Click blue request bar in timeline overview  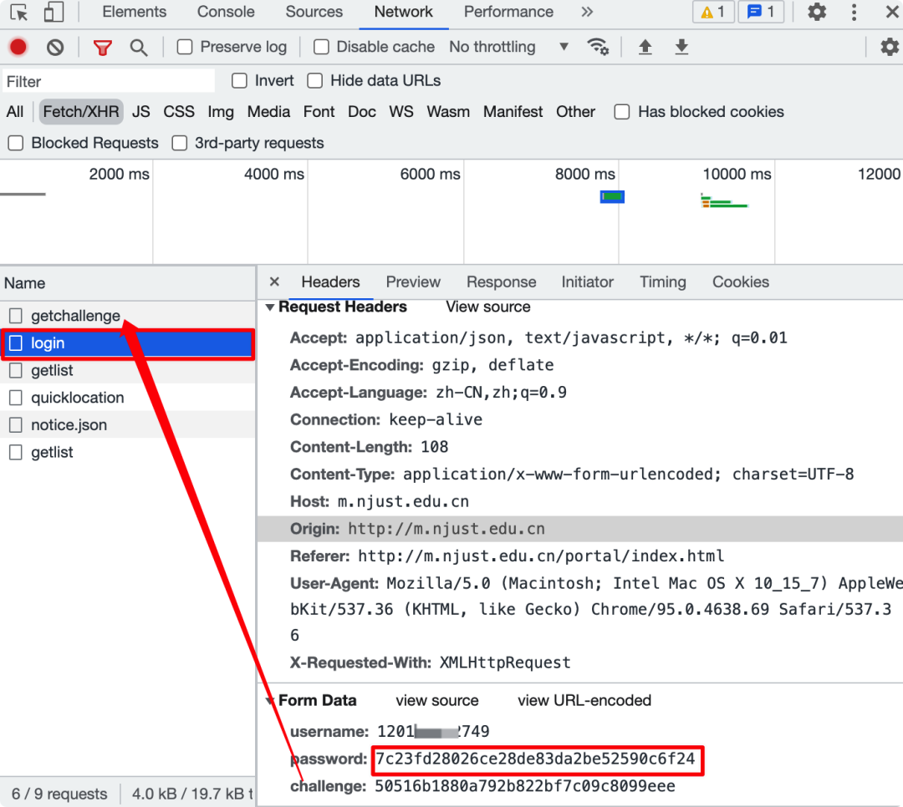click(x=612, y=197)
